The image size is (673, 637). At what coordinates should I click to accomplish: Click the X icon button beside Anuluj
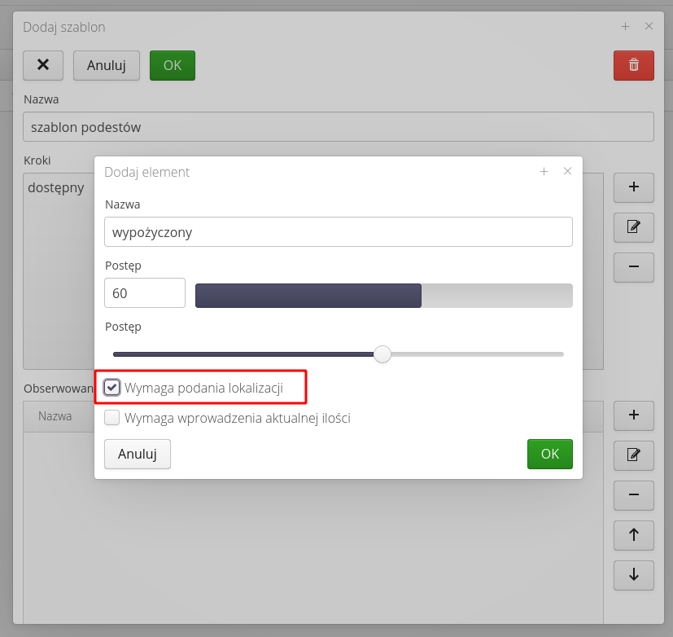click(x=43, y=65)
